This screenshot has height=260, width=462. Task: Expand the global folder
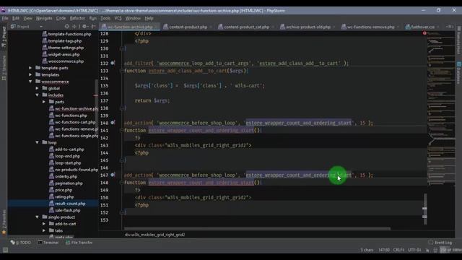(37, 88)
